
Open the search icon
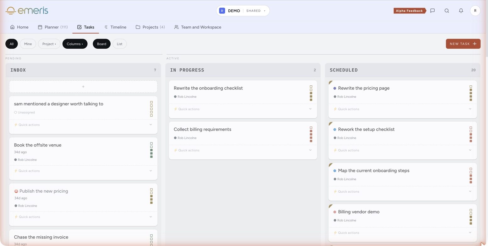[447, 11]
